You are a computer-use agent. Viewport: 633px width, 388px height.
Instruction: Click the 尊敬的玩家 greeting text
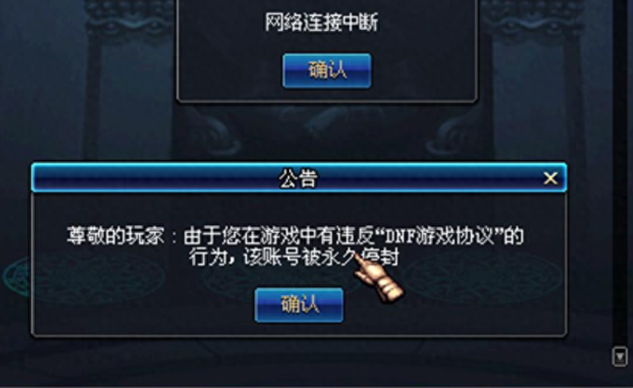click(x=116, y=235)
